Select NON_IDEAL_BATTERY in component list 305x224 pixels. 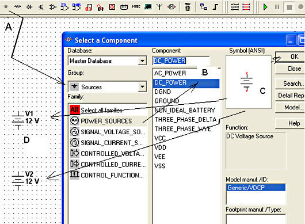(186, 110)
